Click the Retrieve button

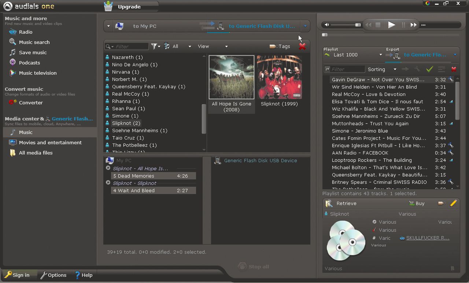[341, 203]
